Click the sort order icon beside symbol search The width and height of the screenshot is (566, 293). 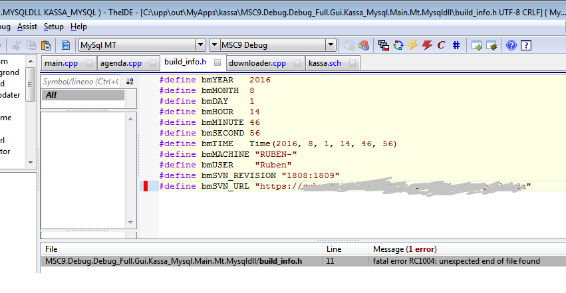130,81
